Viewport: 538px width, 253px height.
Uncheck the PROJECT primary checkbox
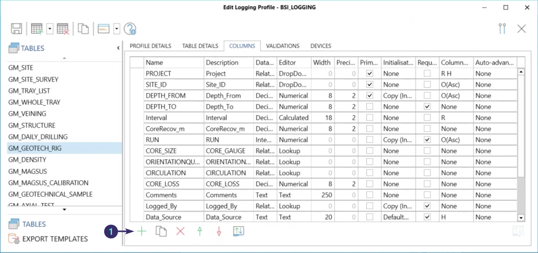(368, 73)
